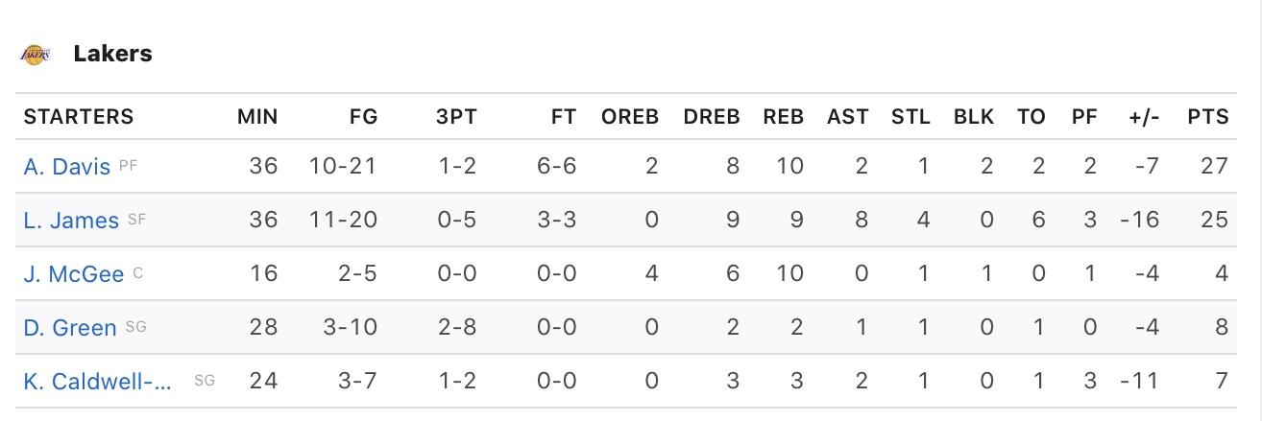Open A. Davis player profile link
Image resolution: width=1262 pixels, height=421 pixels.
(68, 166)
